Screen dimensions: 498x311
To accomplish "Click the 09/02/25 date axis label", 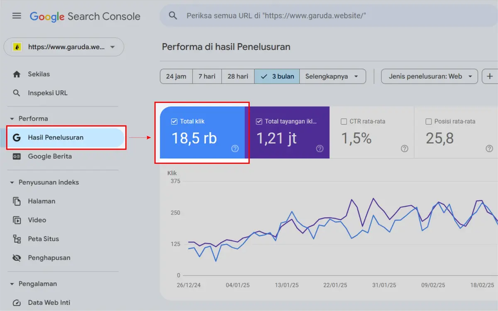I will pyautogui.click(x=433, y=285).
